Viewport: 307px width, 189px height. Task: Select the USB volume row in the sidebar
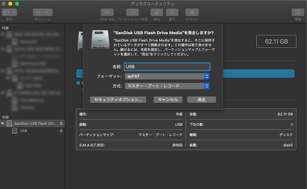(32, 131)
